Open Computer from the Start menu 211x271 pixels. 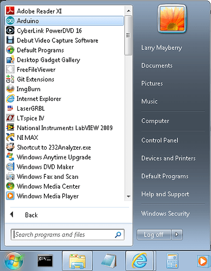click(155, 121)
